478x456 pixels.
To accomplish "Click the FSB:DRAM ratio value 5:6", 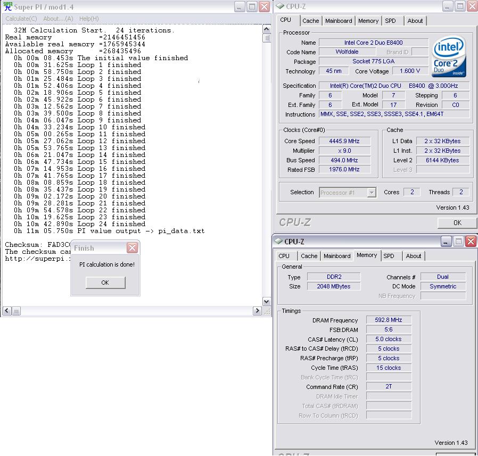I will pyautogui.click(x=389, y=329).
